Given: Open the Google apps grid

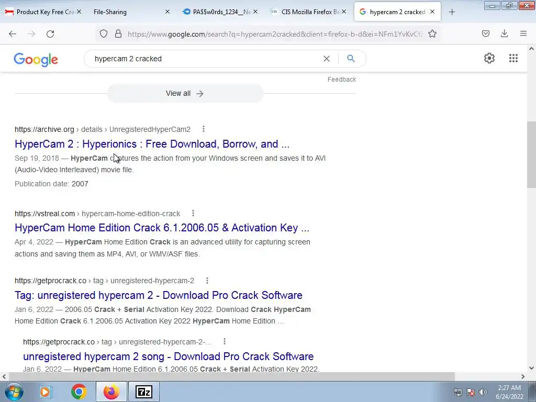Looking at the screenshot, I should (x=513, y=58).
